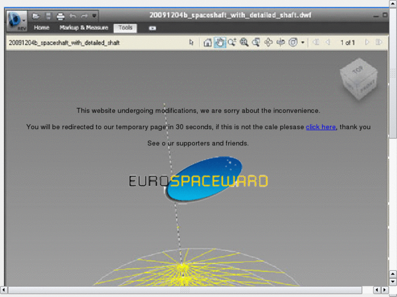Open the Markup & Measure tab
This screenshot has height=297, width=397.
tap(84, 28)
